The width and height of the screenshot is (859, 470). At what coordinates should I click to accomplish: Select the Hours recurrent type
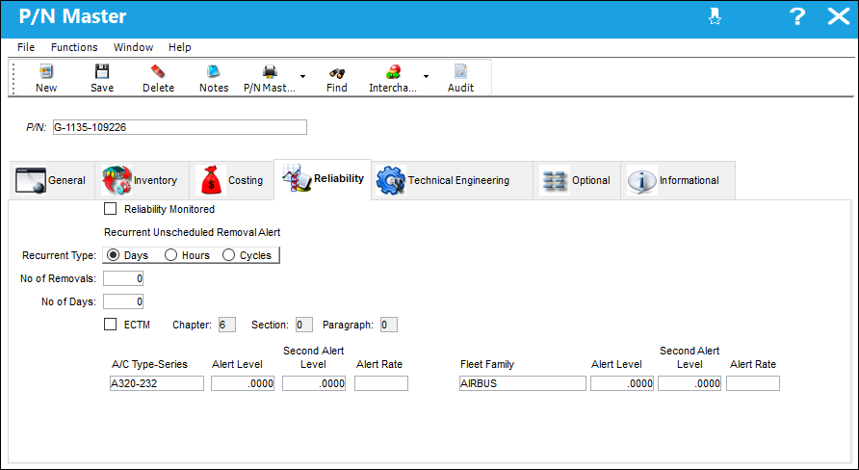coord(170,255)
